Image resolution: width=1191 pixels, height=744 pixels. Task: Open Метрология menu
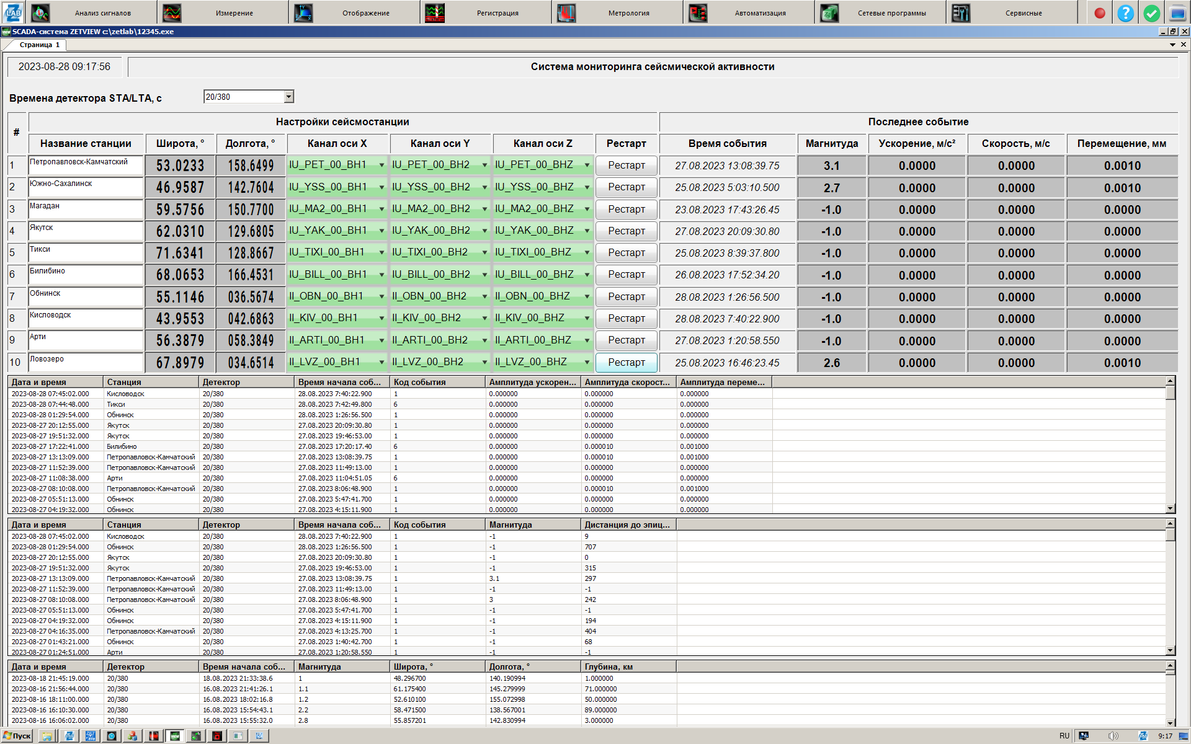click(x=617, y=13)
